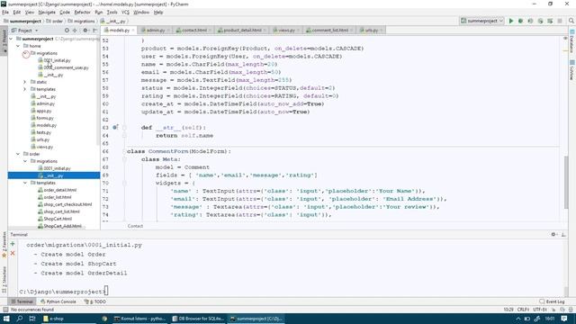Click the override gutter icon on line 63

point(115,128)
